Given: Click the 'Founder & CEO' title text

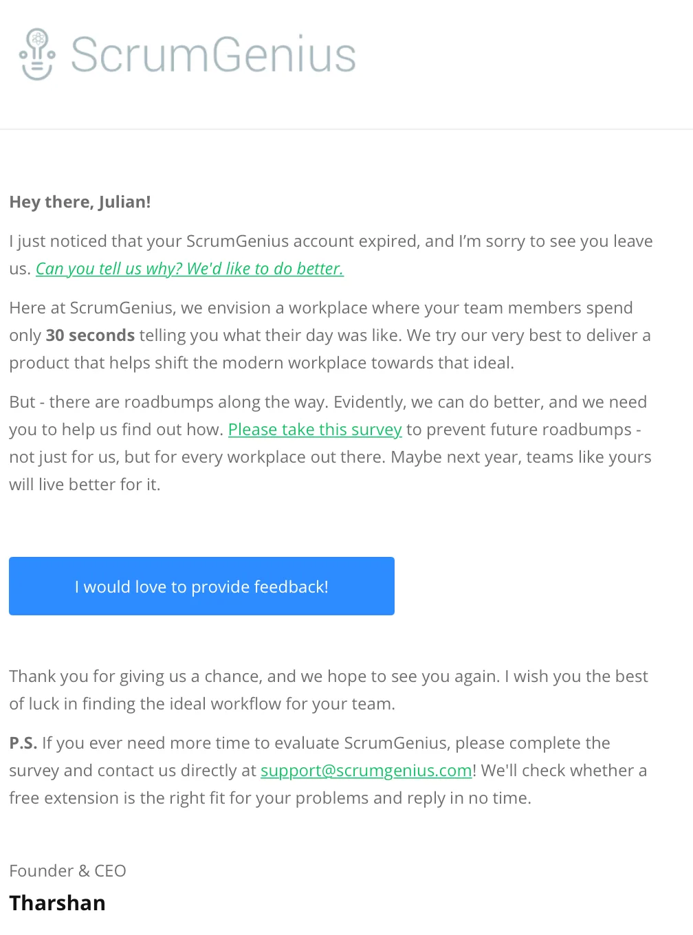Looking at the screenshot, I should click(x=67, y=871).
